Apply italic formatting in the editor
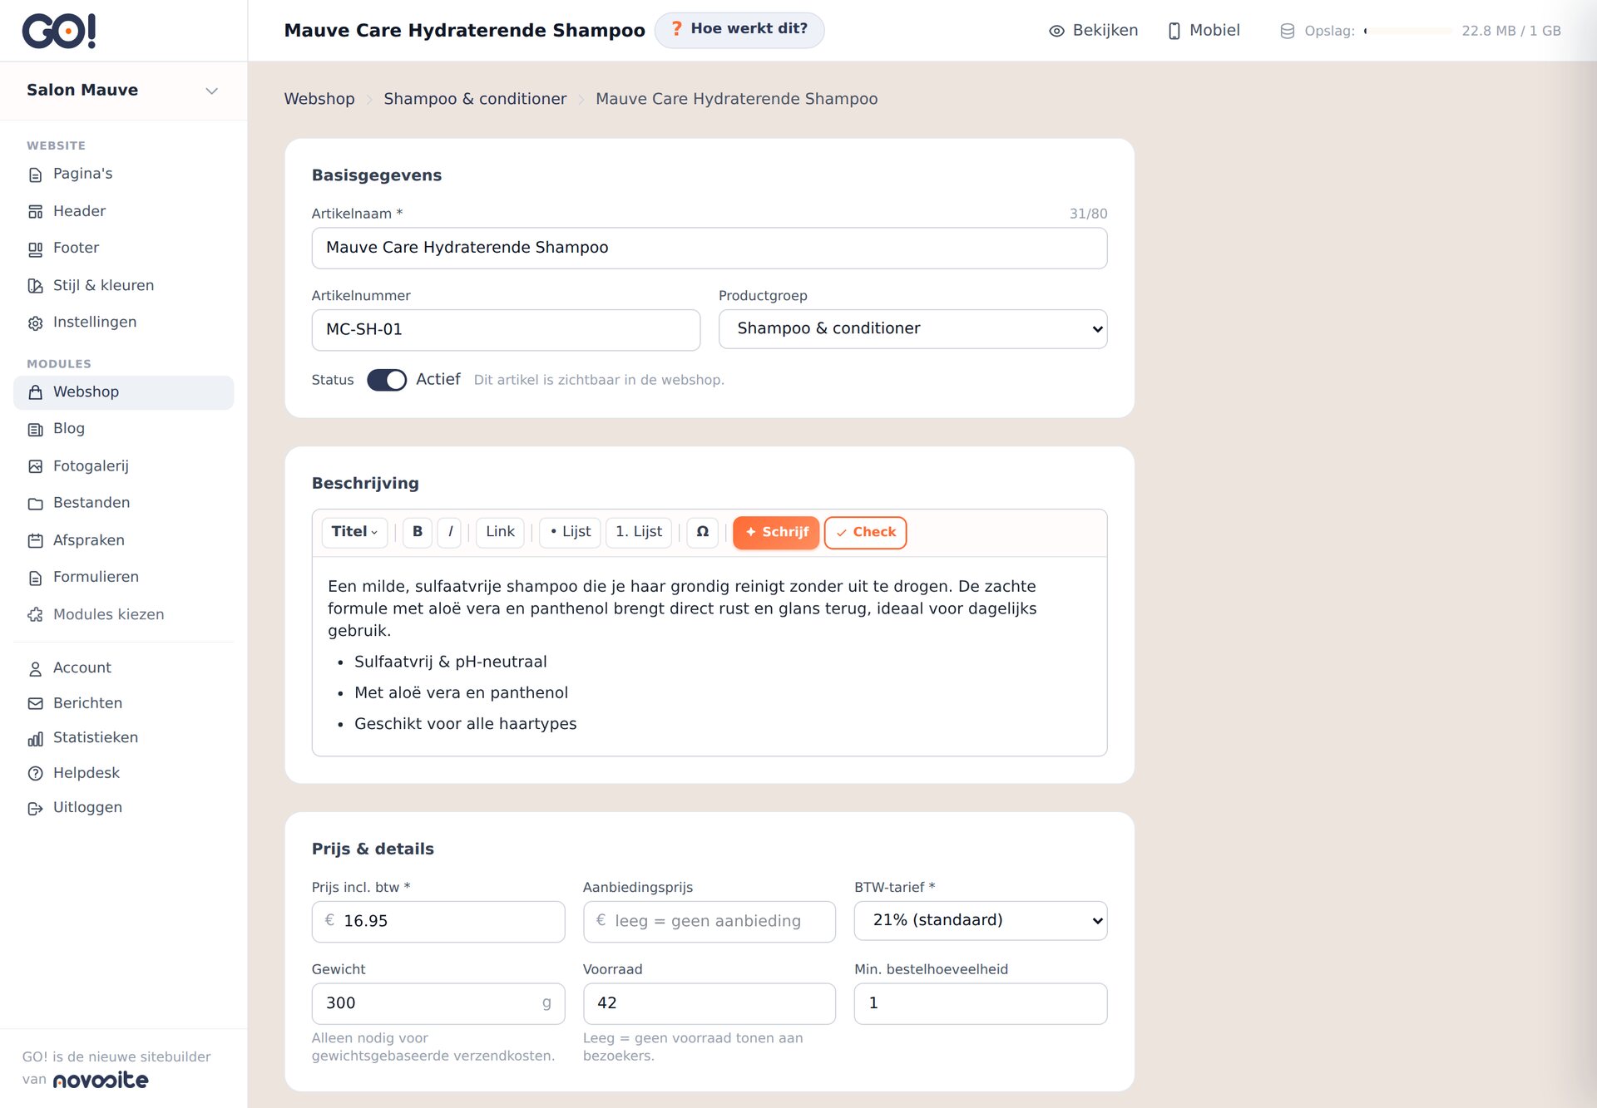 tap(450, 532)
